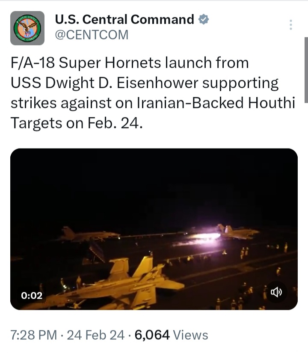This screenshot has width=308, height=353.
Task: Click the 24 Feb 24 post date
Action: pyautogui.click(x=96, y=335)
